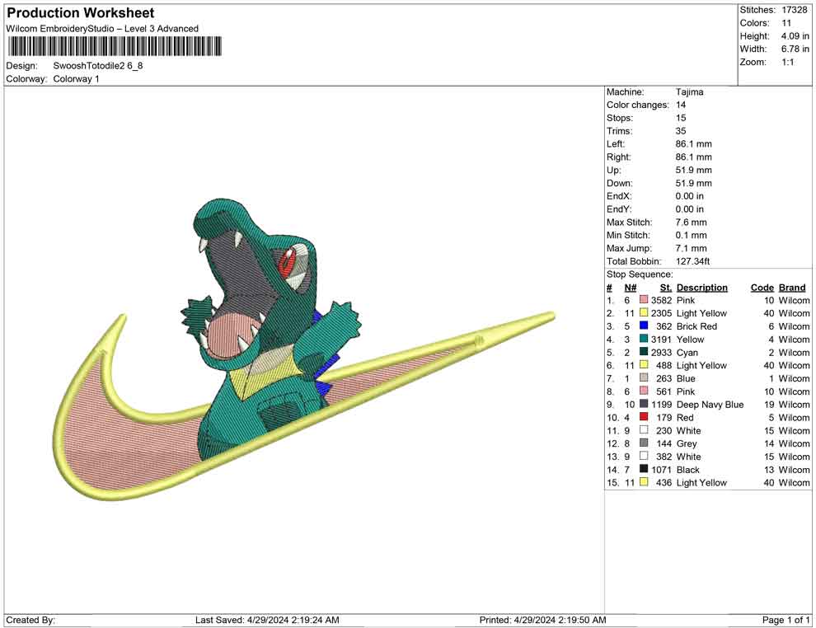
Task: Click the design name 'SwooshTotodile2 6_8'
Action: [x=98, y=66]
